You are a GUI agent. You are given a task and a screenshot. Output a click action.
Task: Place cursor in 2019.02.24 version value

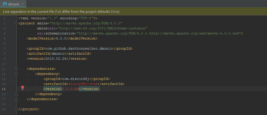pyautogui.click(x=56, y=59)
